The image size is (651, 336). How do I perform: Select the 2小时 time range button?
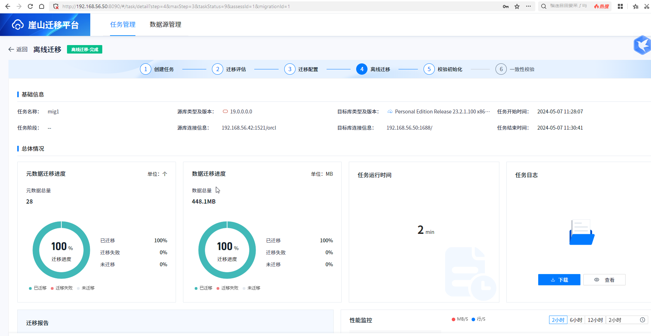pos(558,320)
